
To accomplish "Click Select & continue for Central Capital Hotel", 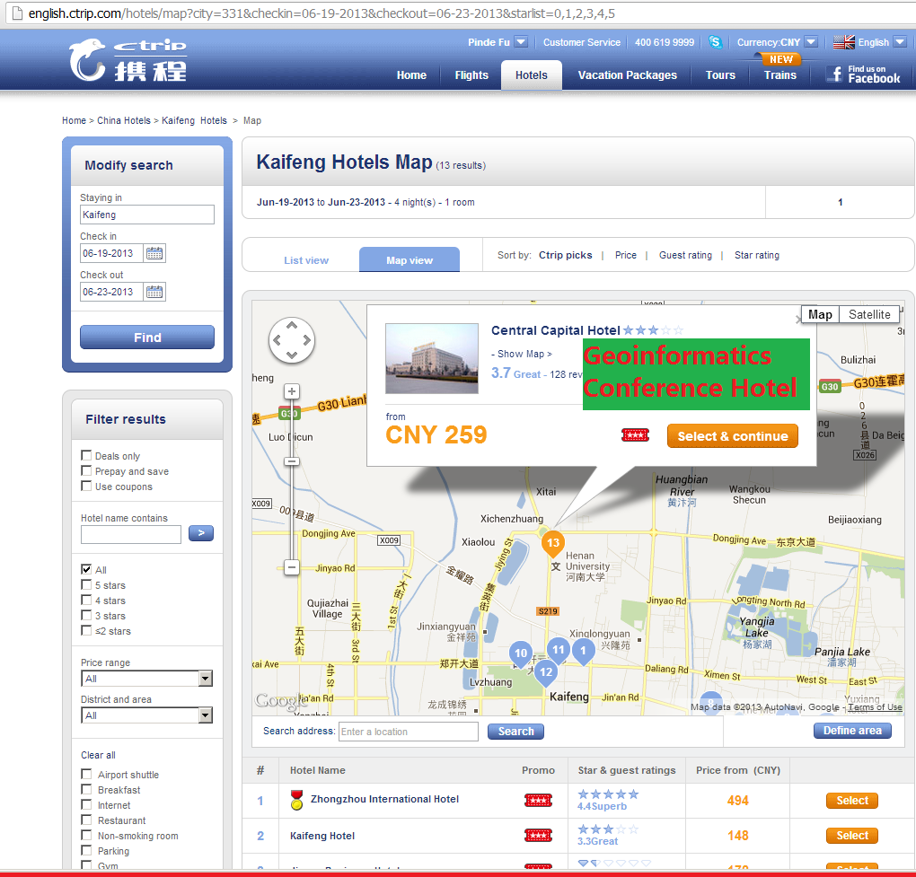I will point(733,436).
